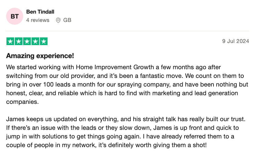Open the "Amazing experience!" review title
The height and width of the screenshot is (153, 257).
click(40, 56)
